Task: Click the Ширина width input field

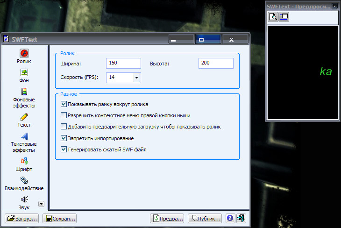Action: click(x=123, y=63)
